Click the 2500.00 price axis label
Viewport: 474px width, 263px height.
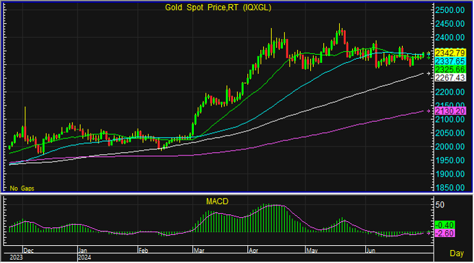(x=450, y=10)
